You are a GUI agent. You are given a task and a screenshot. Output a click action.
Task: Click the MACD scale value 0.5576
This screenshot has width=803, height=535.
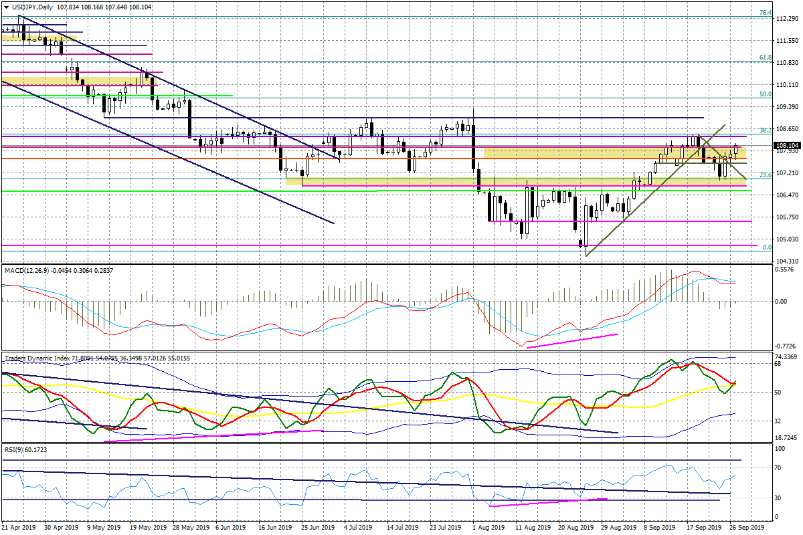784,270
